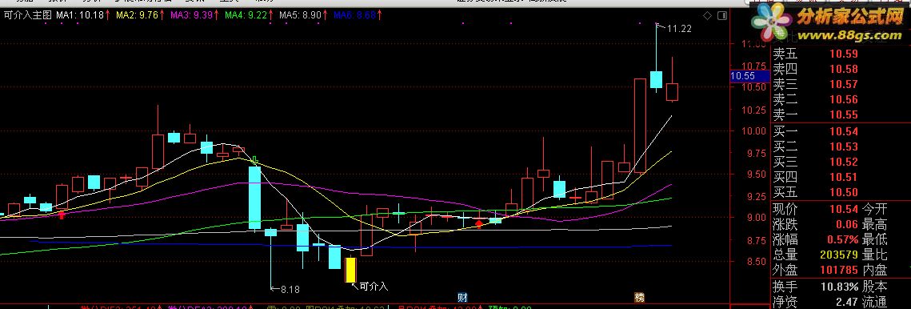The height and width of the screenshot is (309, 911).
Task: Click the blue 财 marker on timeline
Action: (463, 297)
